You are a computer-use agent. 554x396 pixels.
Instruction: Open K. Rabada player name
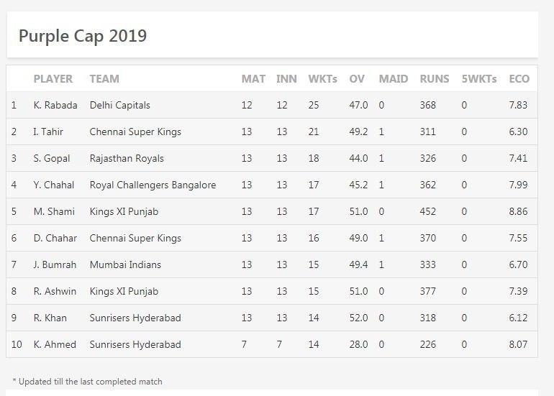point(55,105)
